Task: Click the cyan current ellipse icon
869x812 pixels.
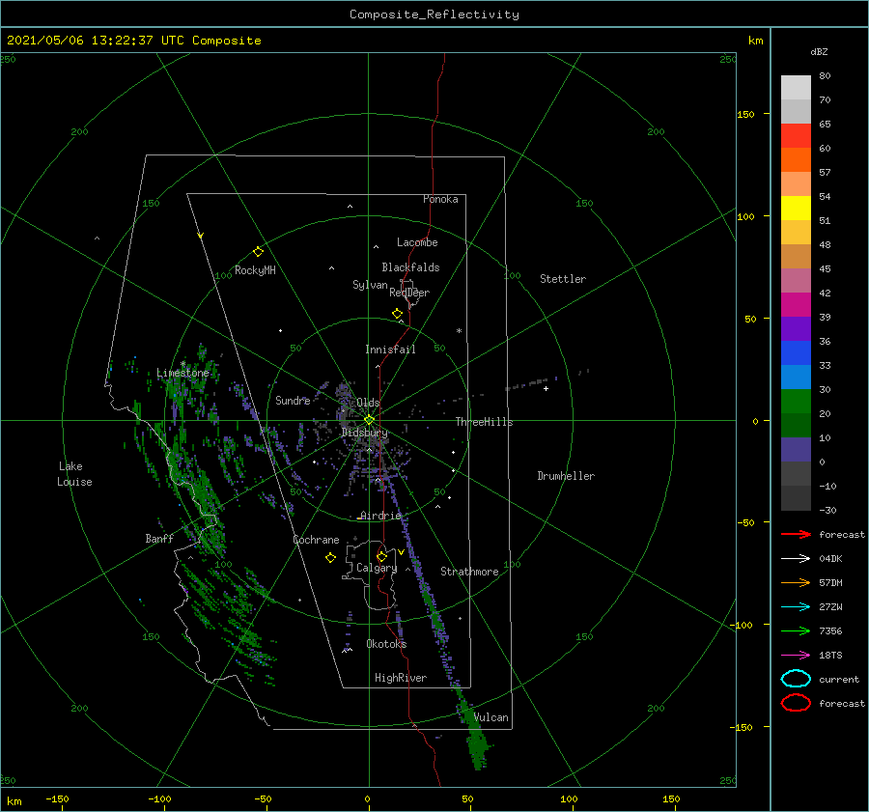Action: tap(796, 679)
